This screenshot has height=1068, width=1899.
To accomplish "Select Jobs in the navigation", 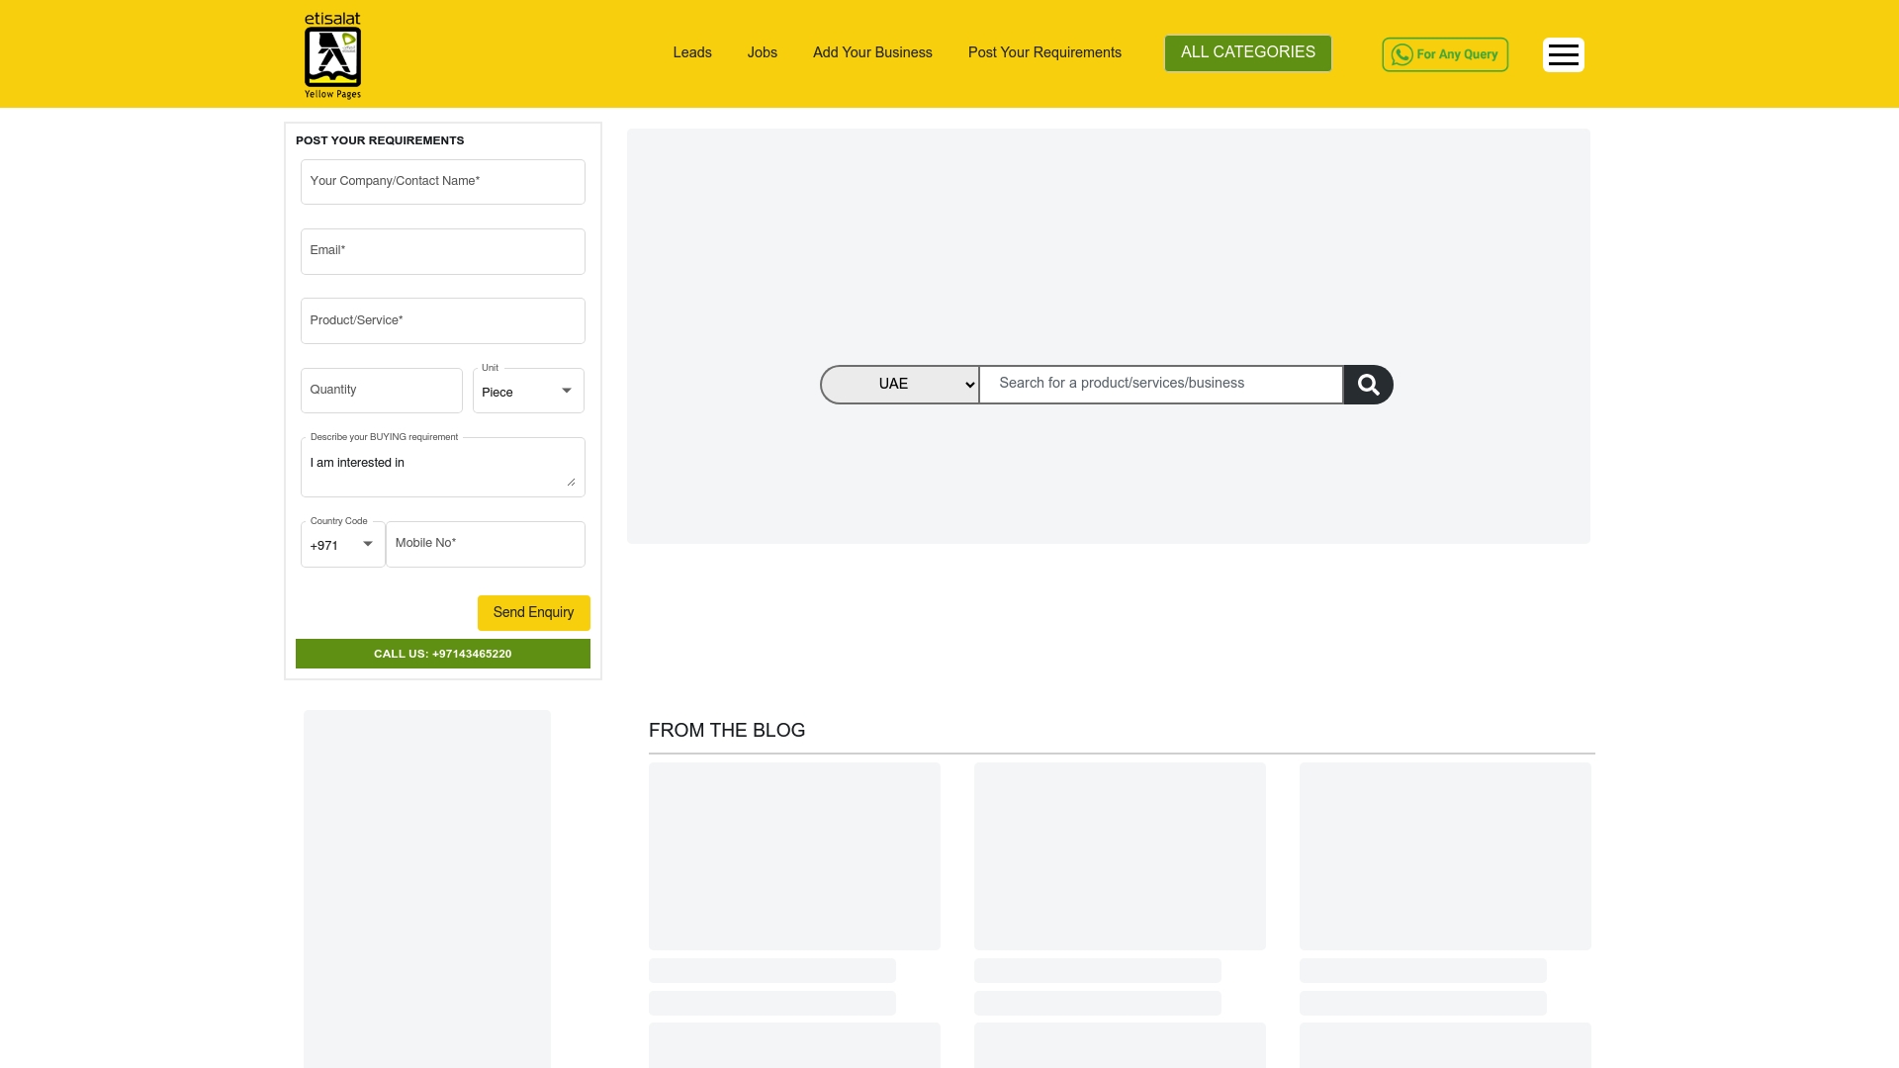I will click(762, 53).
